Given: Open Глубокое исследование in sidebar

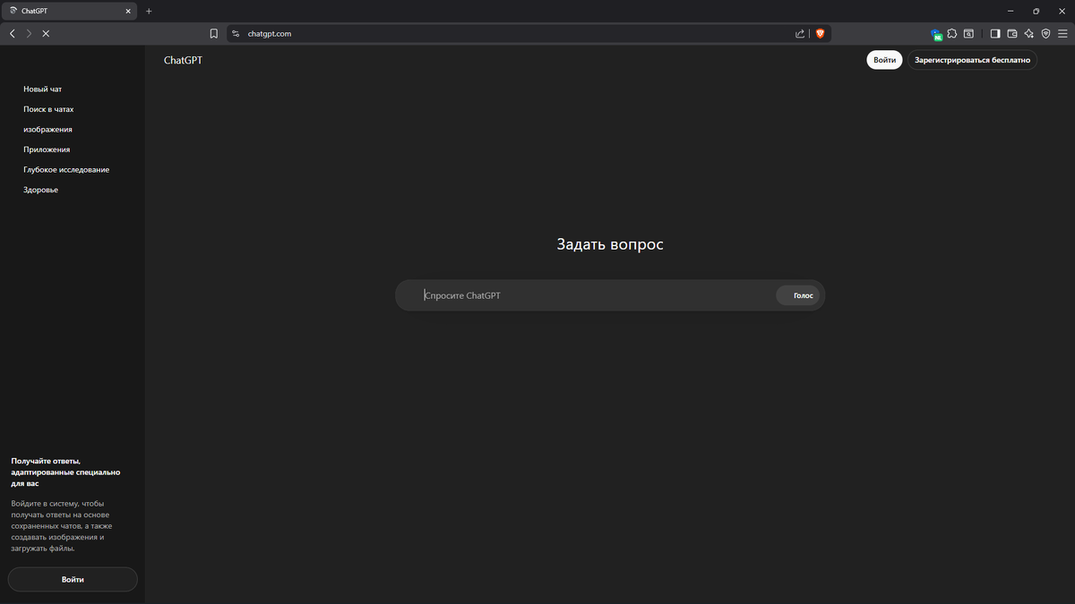Looking at the screenshot, I should point(66,170).
